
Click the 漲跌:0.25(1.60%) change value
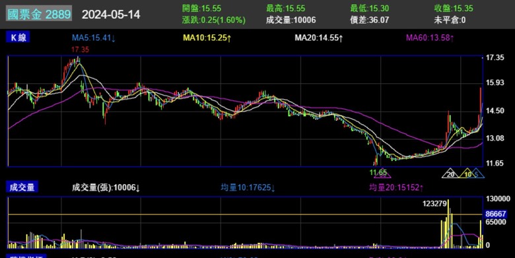click(x=214, y=20)
